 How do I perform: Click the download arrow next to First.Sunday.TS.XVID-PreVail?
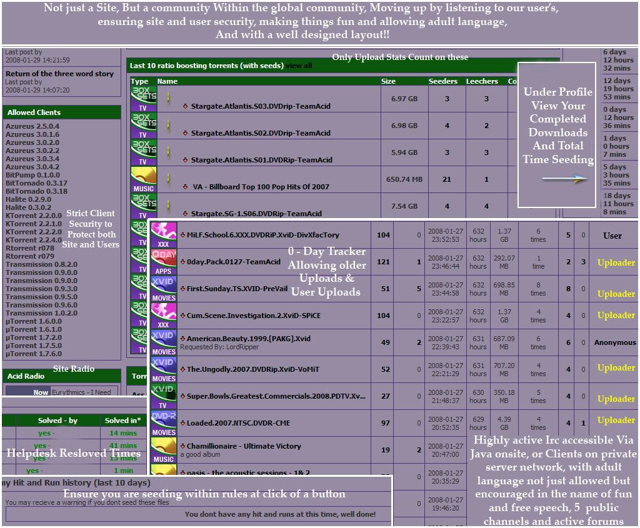tap(183, 289)
